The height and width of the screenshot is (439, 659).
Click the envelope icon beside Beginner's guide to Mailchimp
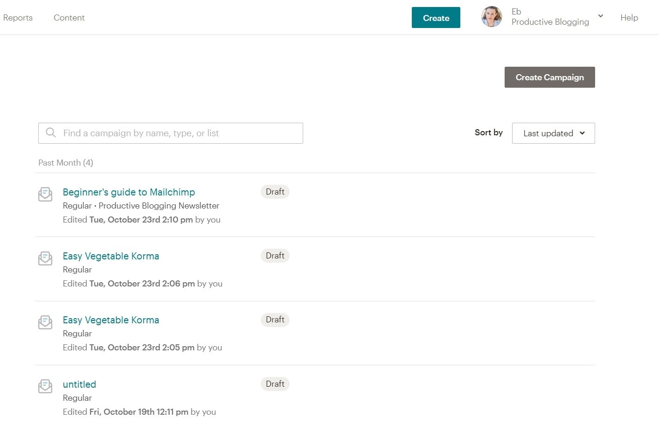(x=45, y=194)
